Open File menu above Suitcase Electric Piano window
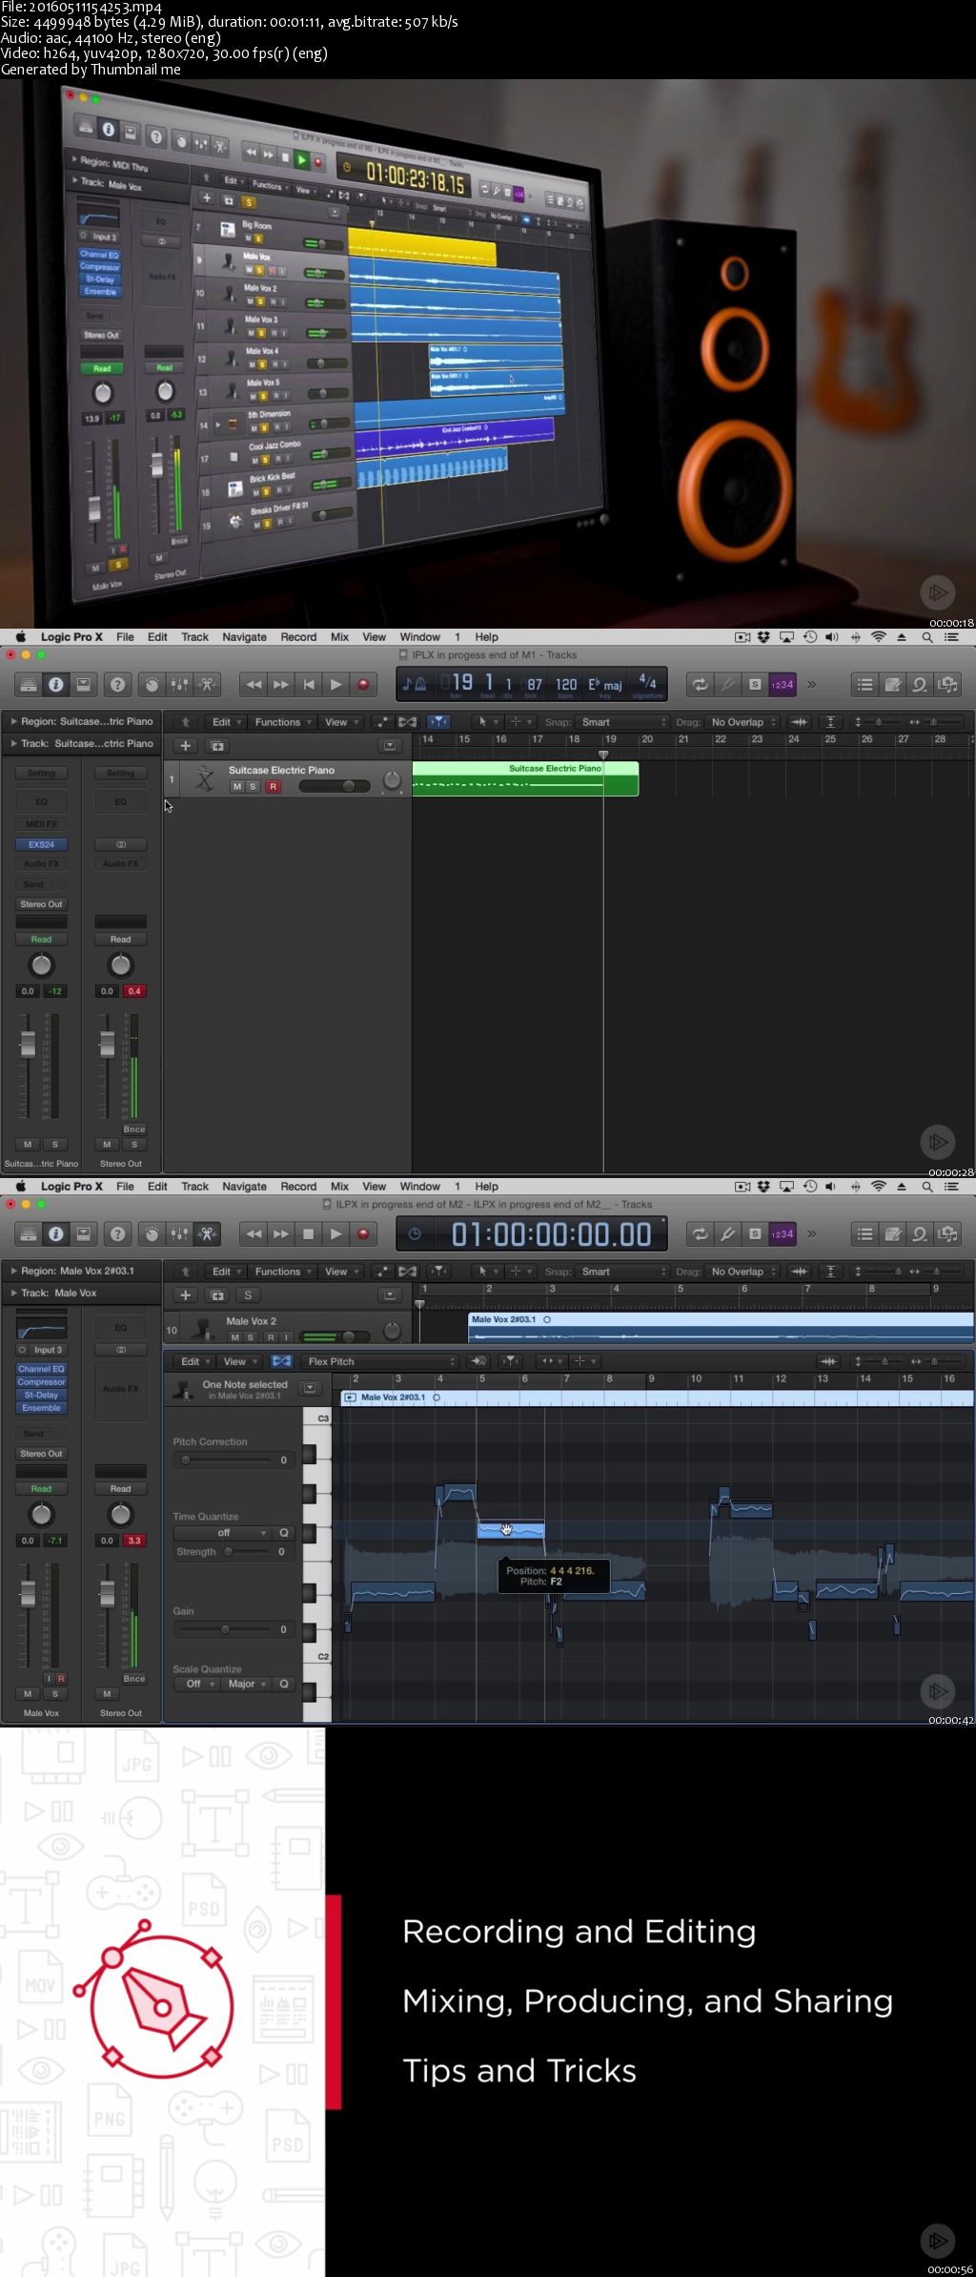 [x=125, y=637]
